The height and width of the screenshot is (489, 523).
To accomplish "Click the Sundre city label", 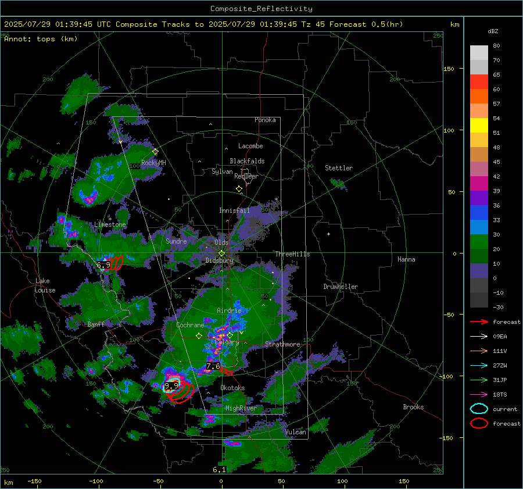I will 176,241.
